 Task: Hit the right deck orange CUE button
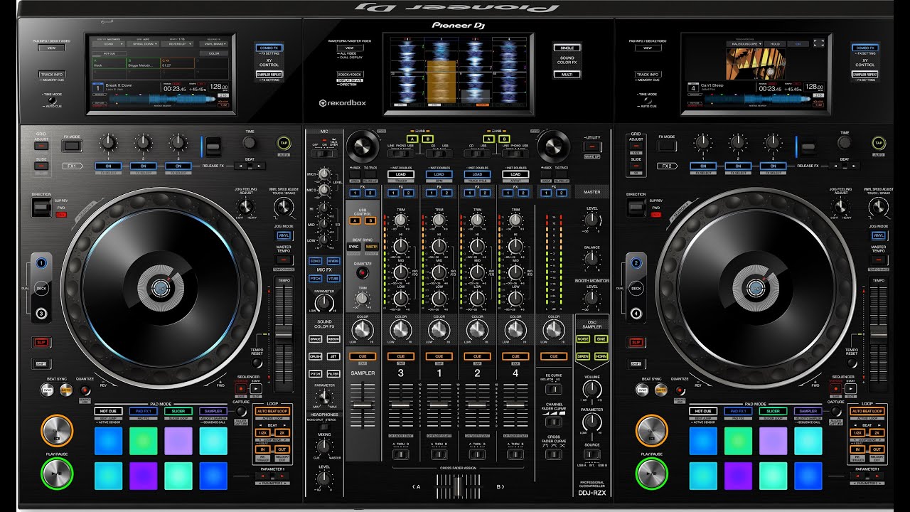point(652,431)
